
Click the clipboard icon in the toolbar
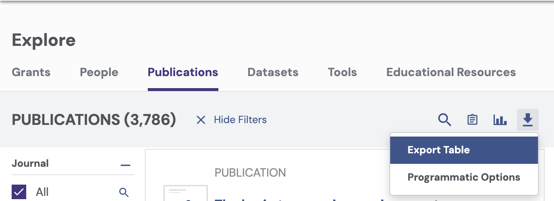point(472,120)
